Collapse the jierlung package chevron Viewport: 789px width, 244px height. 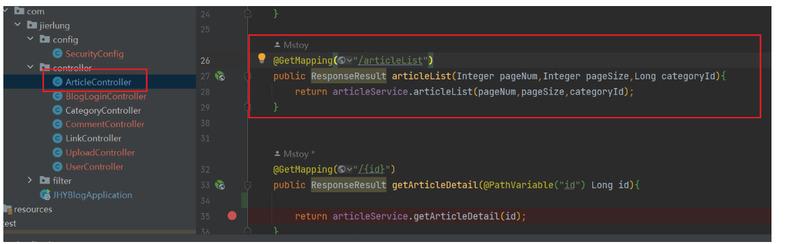click(18, 25)
